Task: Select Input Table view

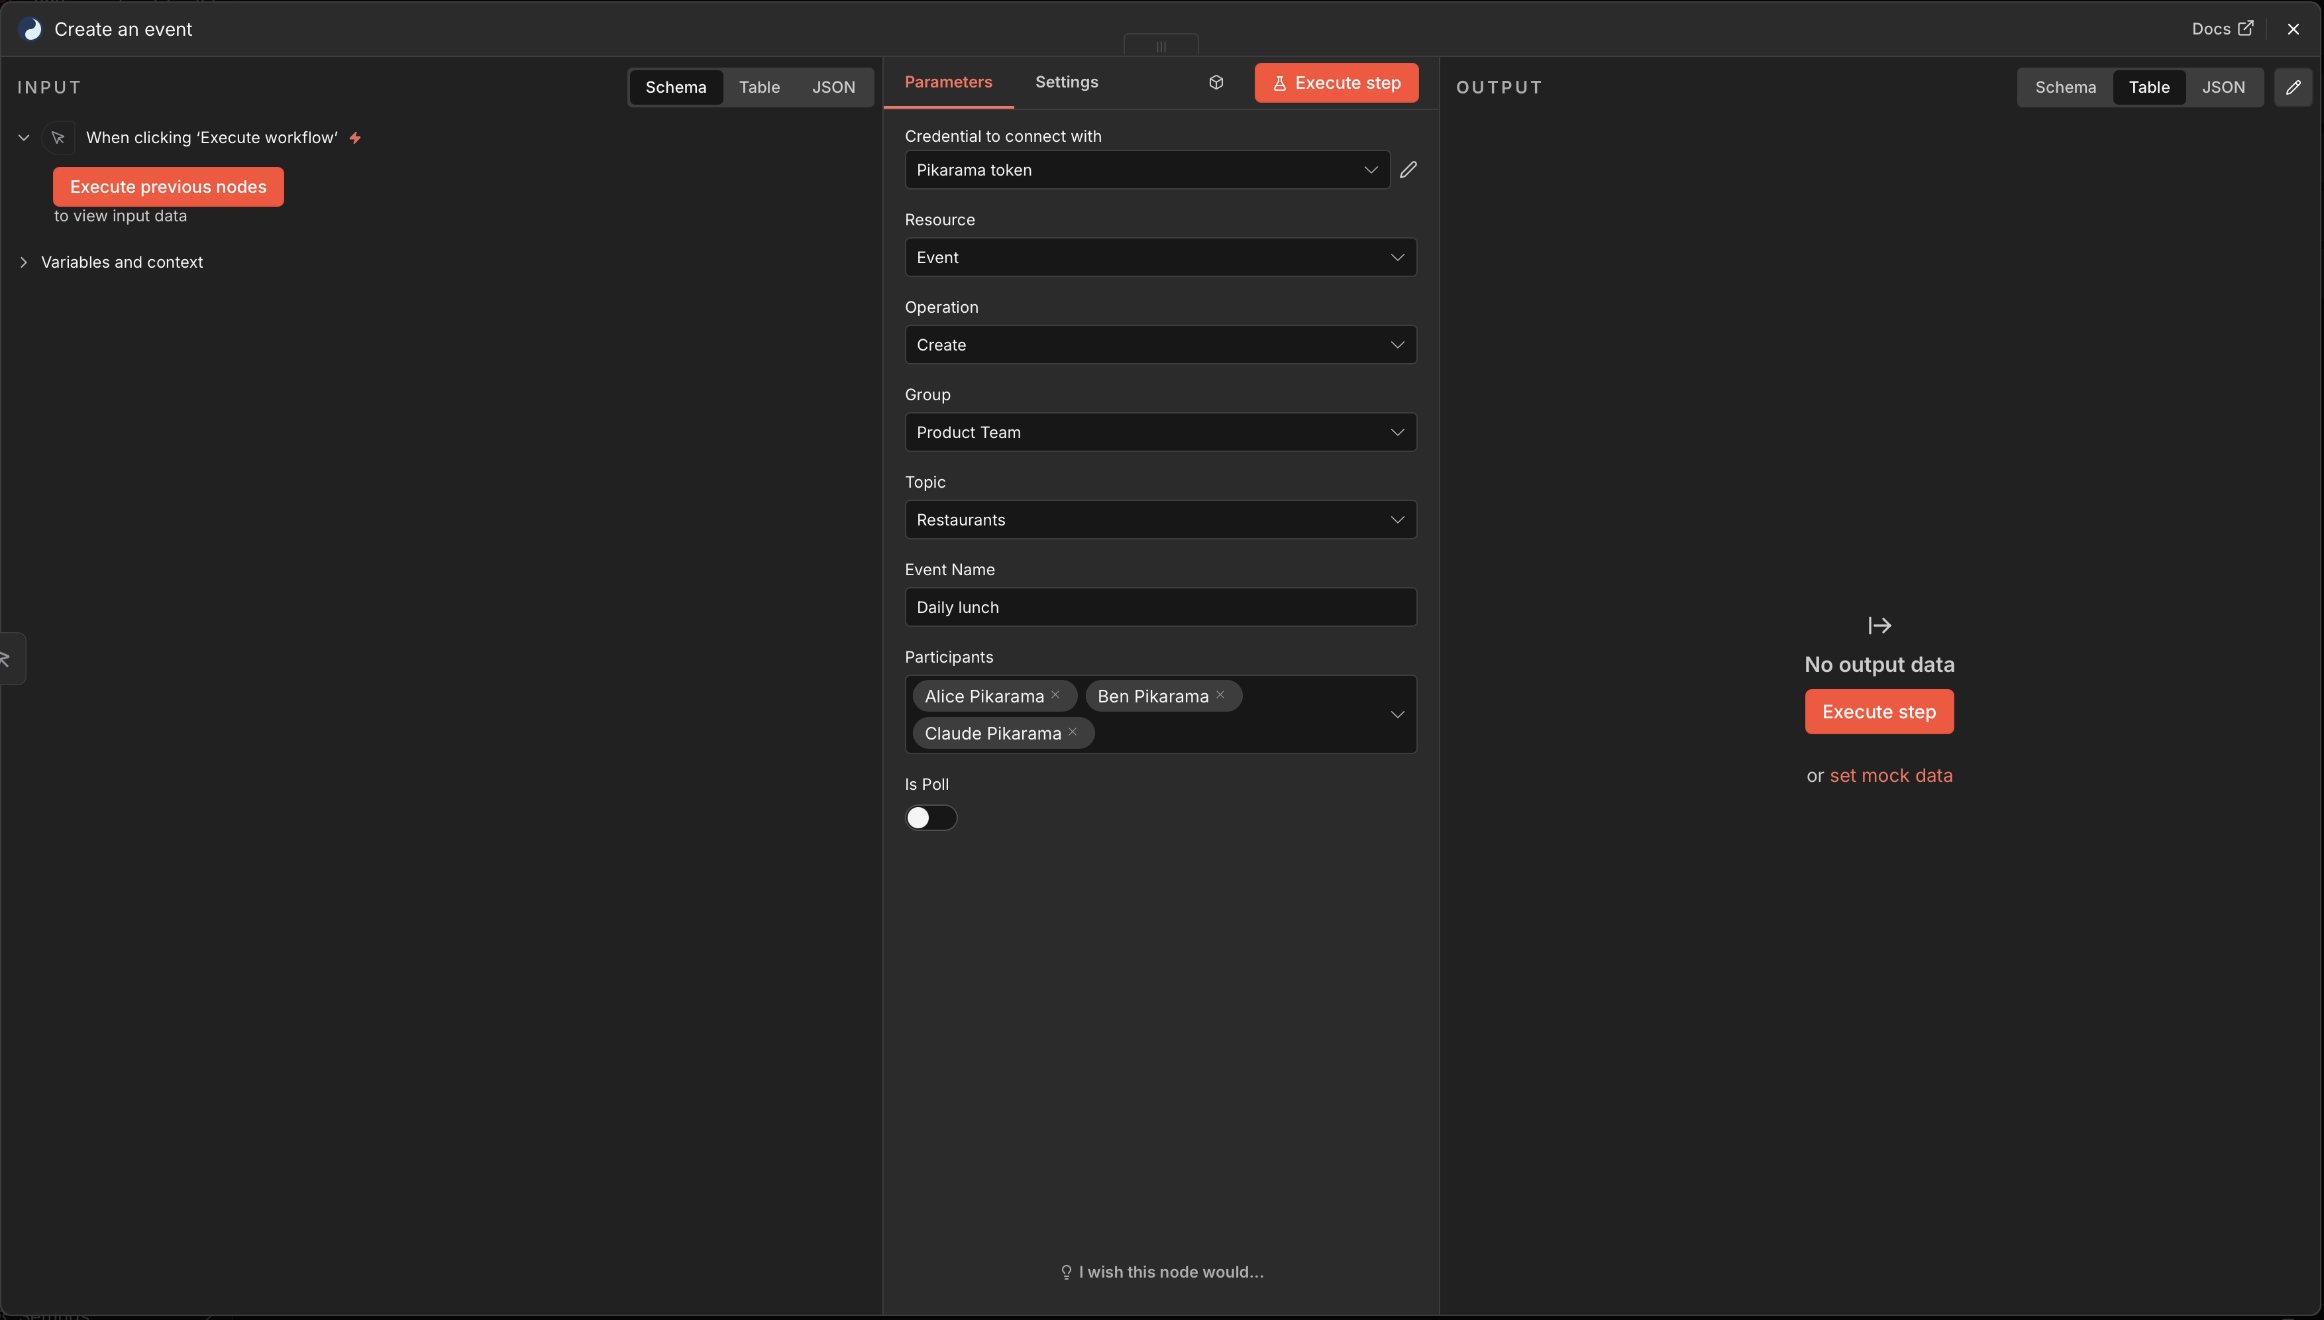Action: [x=760, y=87]
